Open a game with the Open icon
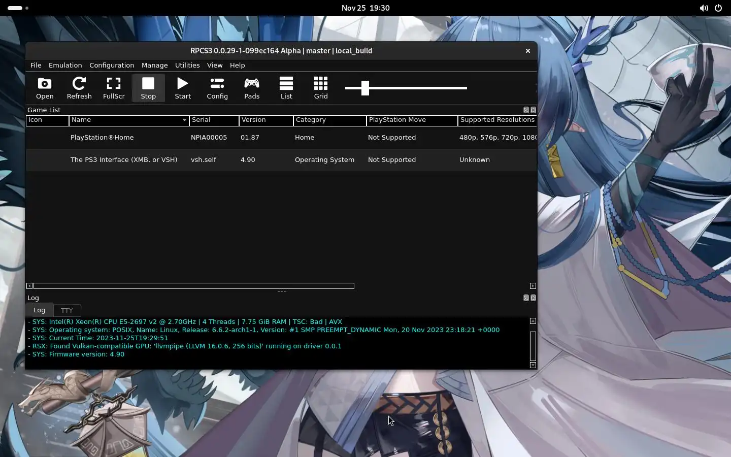The width and height of the screenshot is (731, 457). [x=45, y=88]
